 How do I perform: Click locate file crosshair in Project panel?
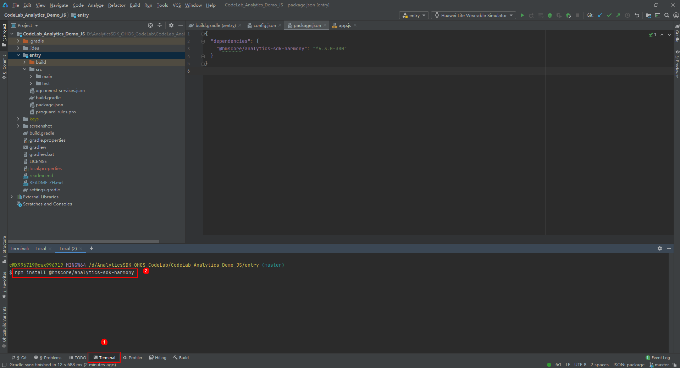[150, 25]
